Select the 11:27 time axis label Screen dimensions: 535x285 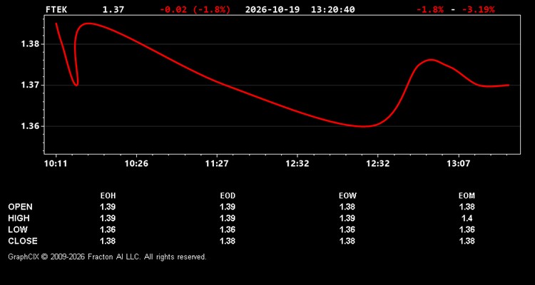(217, 163)
